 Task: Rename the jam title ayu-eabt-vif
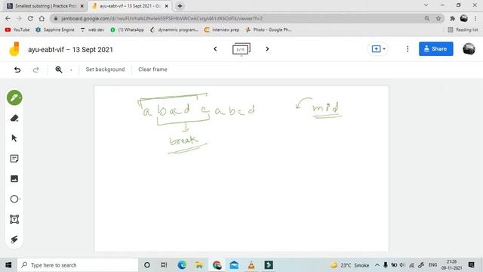coord(70,50)
